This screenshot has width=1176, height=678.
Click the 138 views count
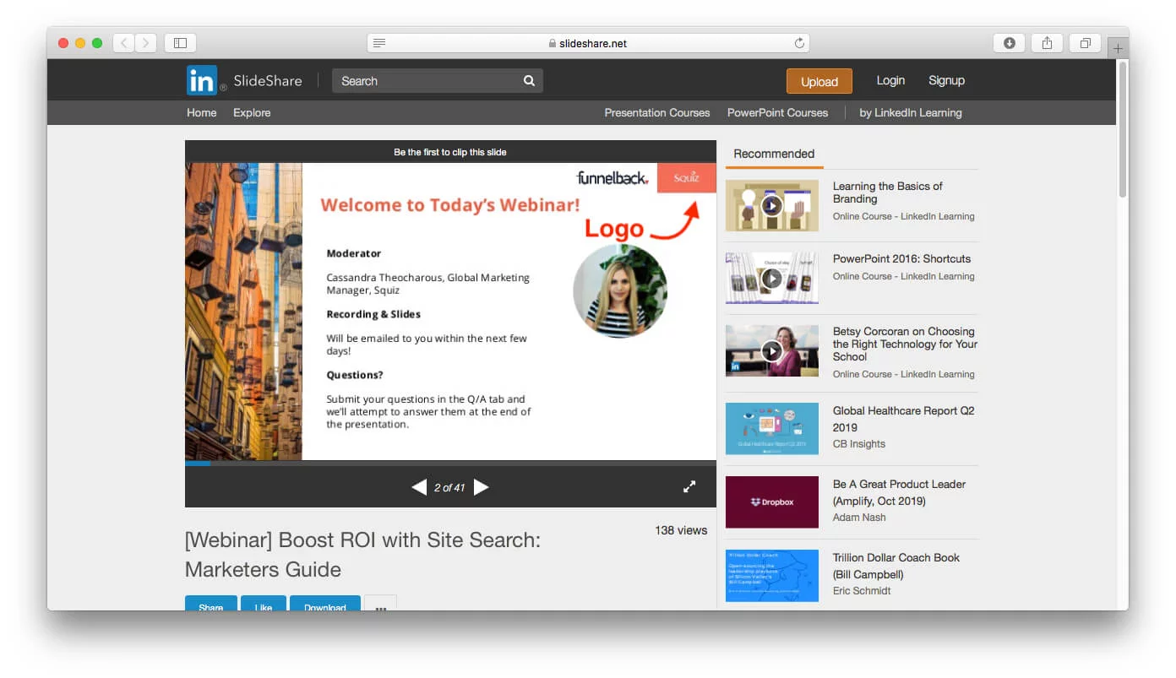coord(681,530)
